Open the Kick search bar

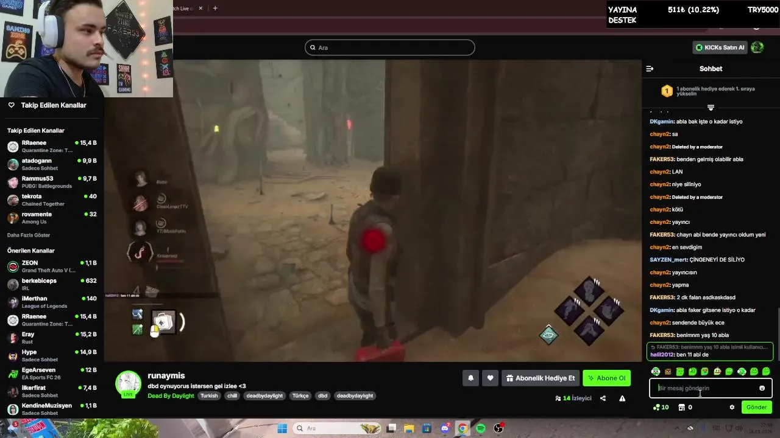tap(390, 47)
